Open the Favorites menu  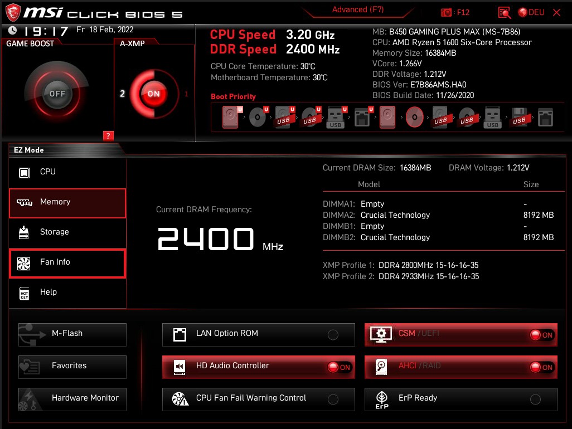tap(72, 367)
